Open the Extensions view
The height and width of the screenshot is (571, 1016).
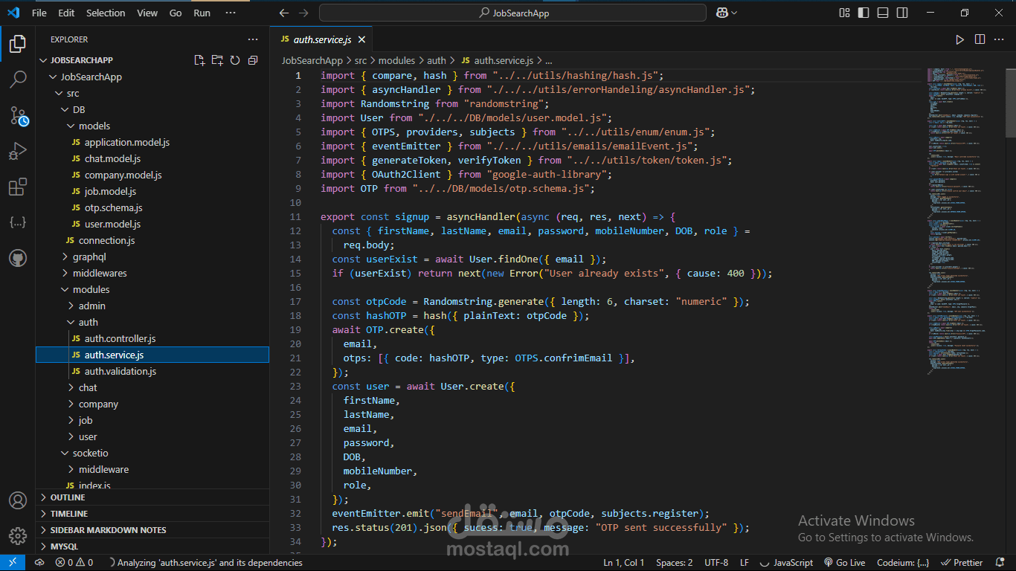(18, 187)
